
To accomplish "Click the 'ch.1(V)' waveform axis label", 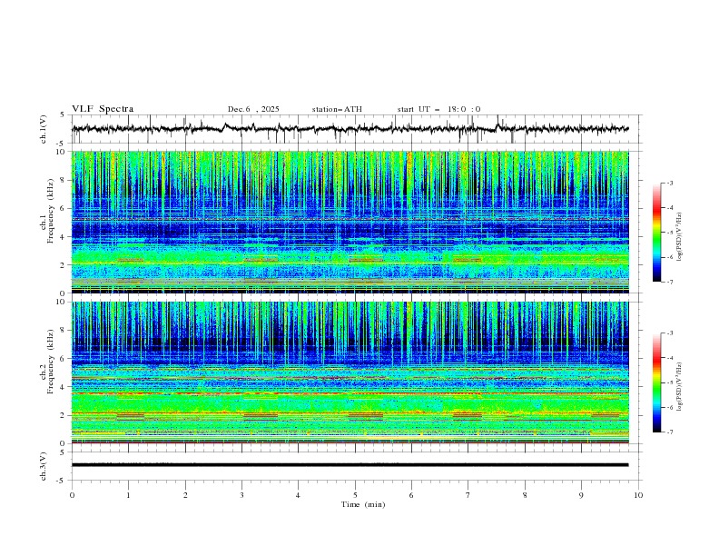I will click(44, 129).
